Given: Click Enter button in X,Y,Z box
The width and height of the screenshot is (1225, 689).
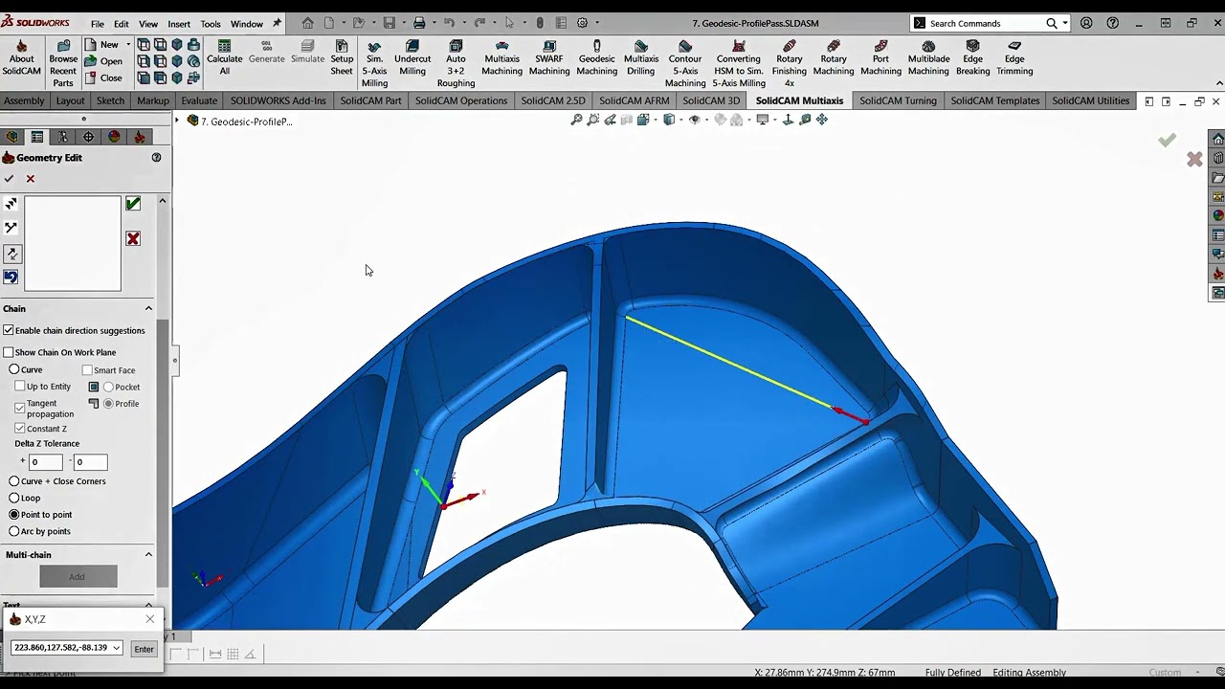Looking at the screenshot, I should (x=144, y=649).
